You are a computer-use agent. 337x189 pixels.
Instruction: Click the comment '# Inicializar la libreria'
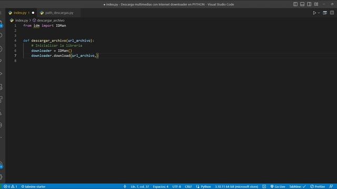[x=56, y=46]
